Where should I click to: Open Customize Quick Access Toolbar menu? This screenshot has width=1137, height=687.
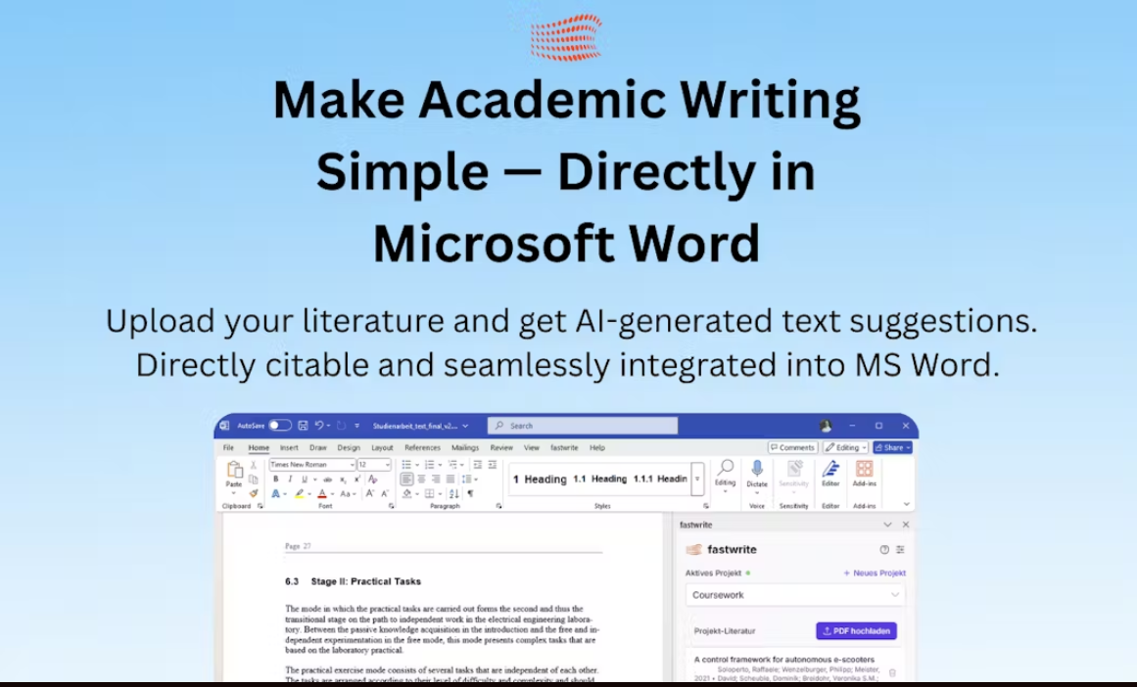click(356, 426)
